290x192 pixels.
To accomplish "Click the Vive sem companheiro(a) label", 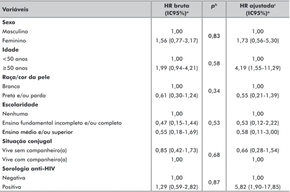I will 35,150.
